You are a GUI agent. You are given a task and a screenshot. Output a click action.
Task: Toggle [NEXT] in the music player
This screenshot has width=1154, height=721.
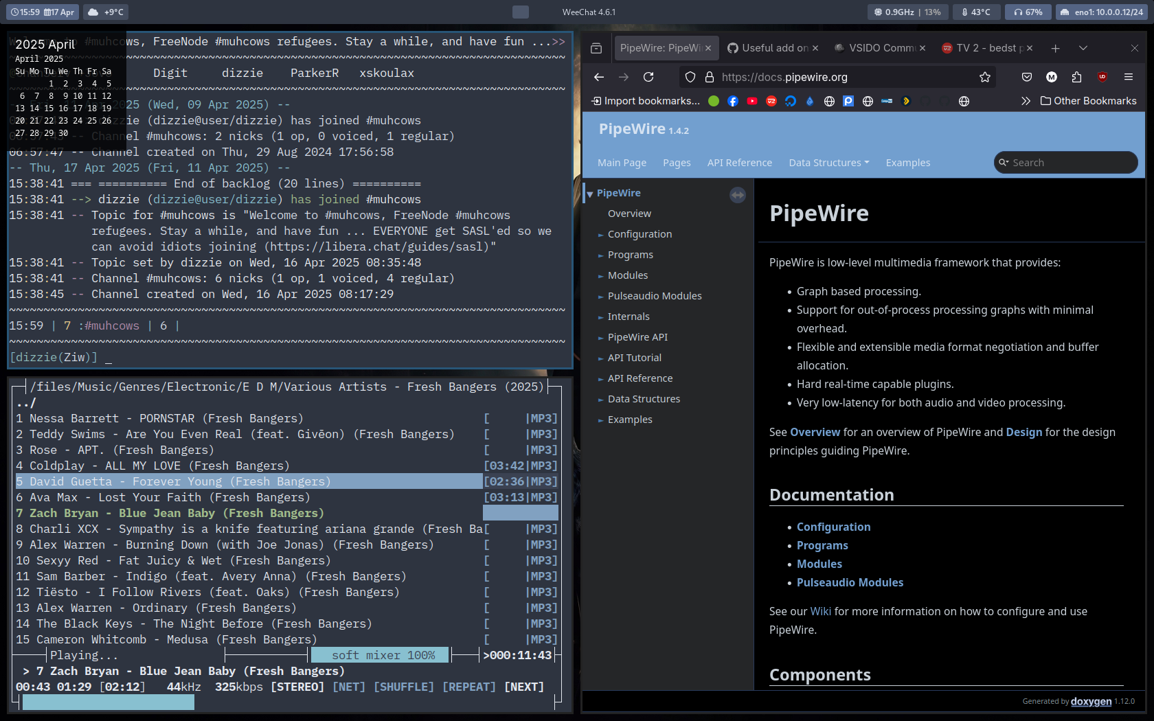point(524,687)
